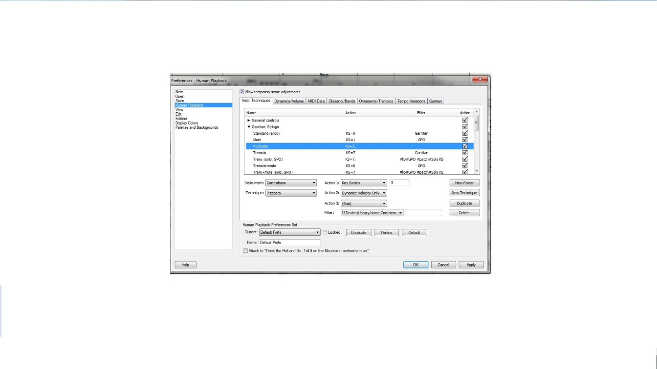This screenshot has height=369, width=657.
Task: Open the Current Default Prefs dropdown
Action: (x=289, y=232)
